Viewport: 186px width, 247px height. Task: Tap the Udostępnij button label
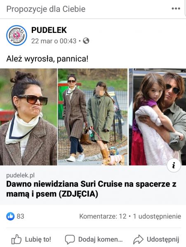pos(163,240)
